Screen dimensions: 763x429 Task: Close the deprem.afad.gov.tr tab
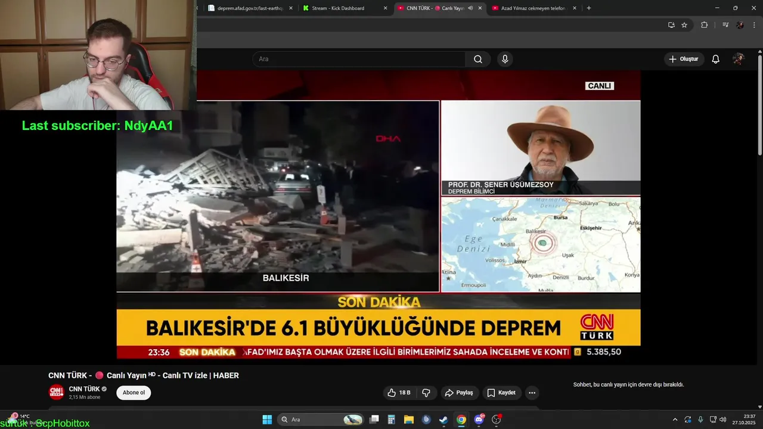pyautogui.click(x=291, y=8)
